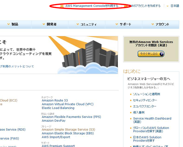183x147 pixels.
Task: Open the ソリューションと適用例 link
Action: [146, 94]
